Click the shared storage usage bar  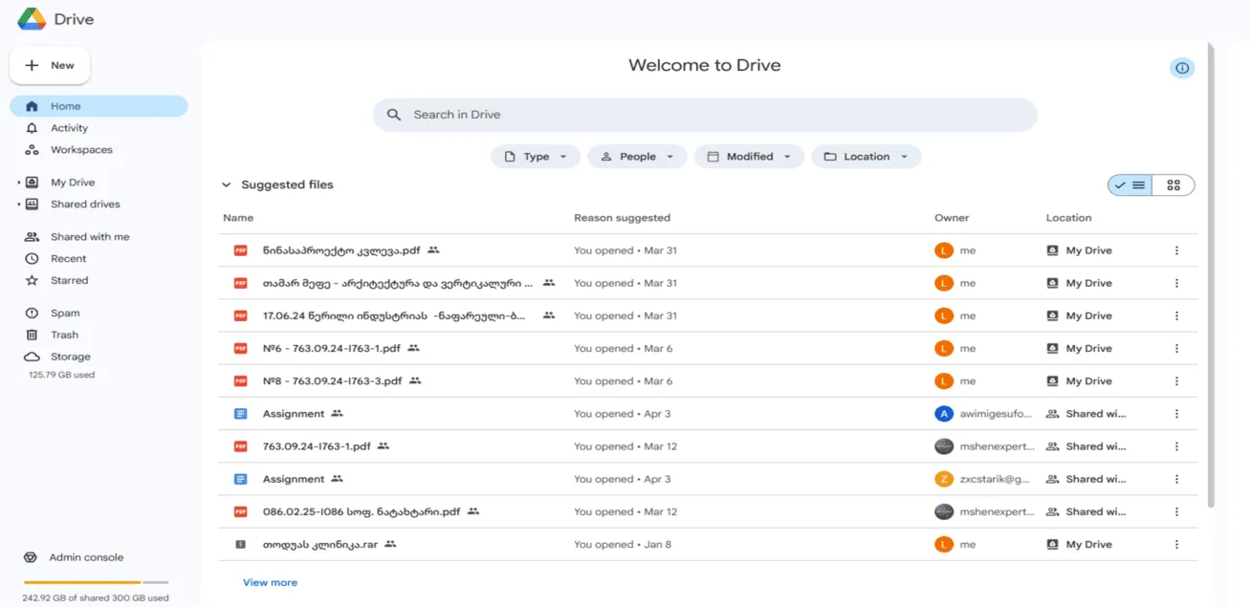(96, 582)
